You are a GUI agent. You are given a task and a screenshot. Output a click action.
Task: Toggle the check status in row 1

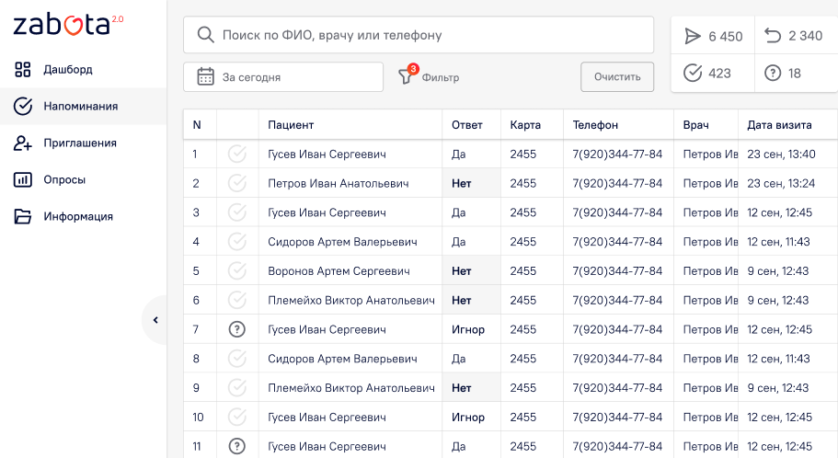[237, 154]
